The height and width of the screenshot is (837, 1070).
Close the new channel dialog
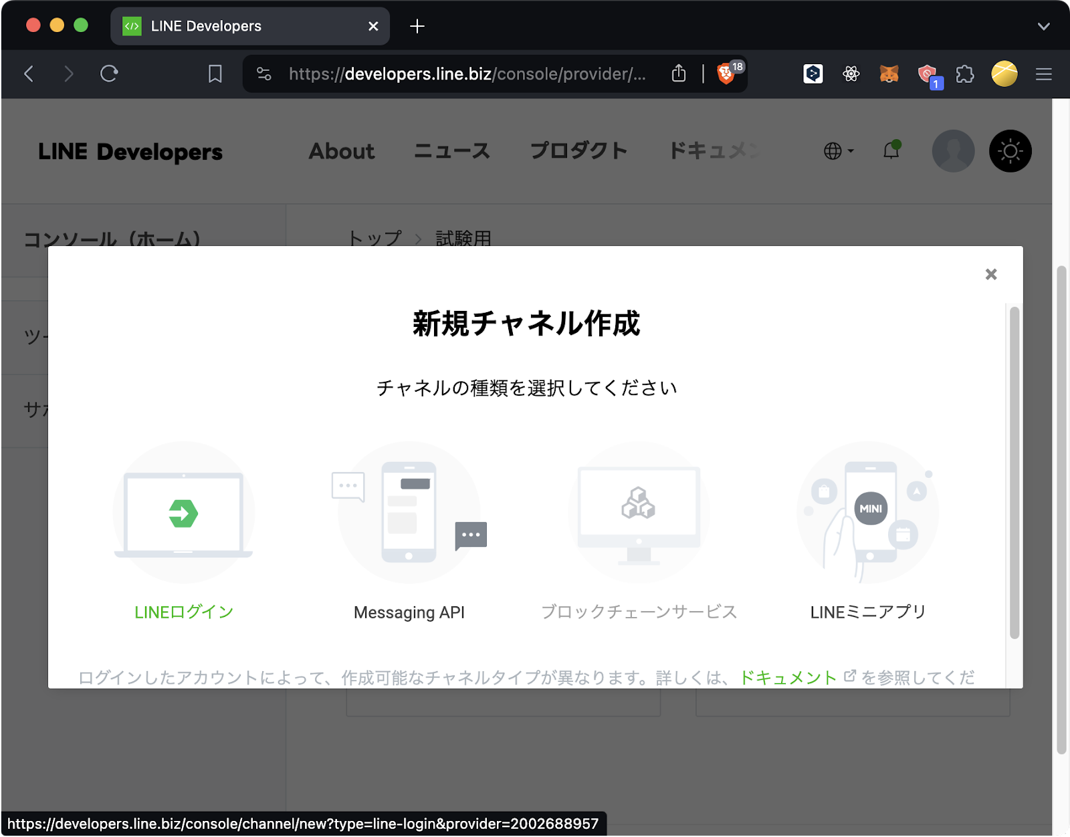(991, 274)
